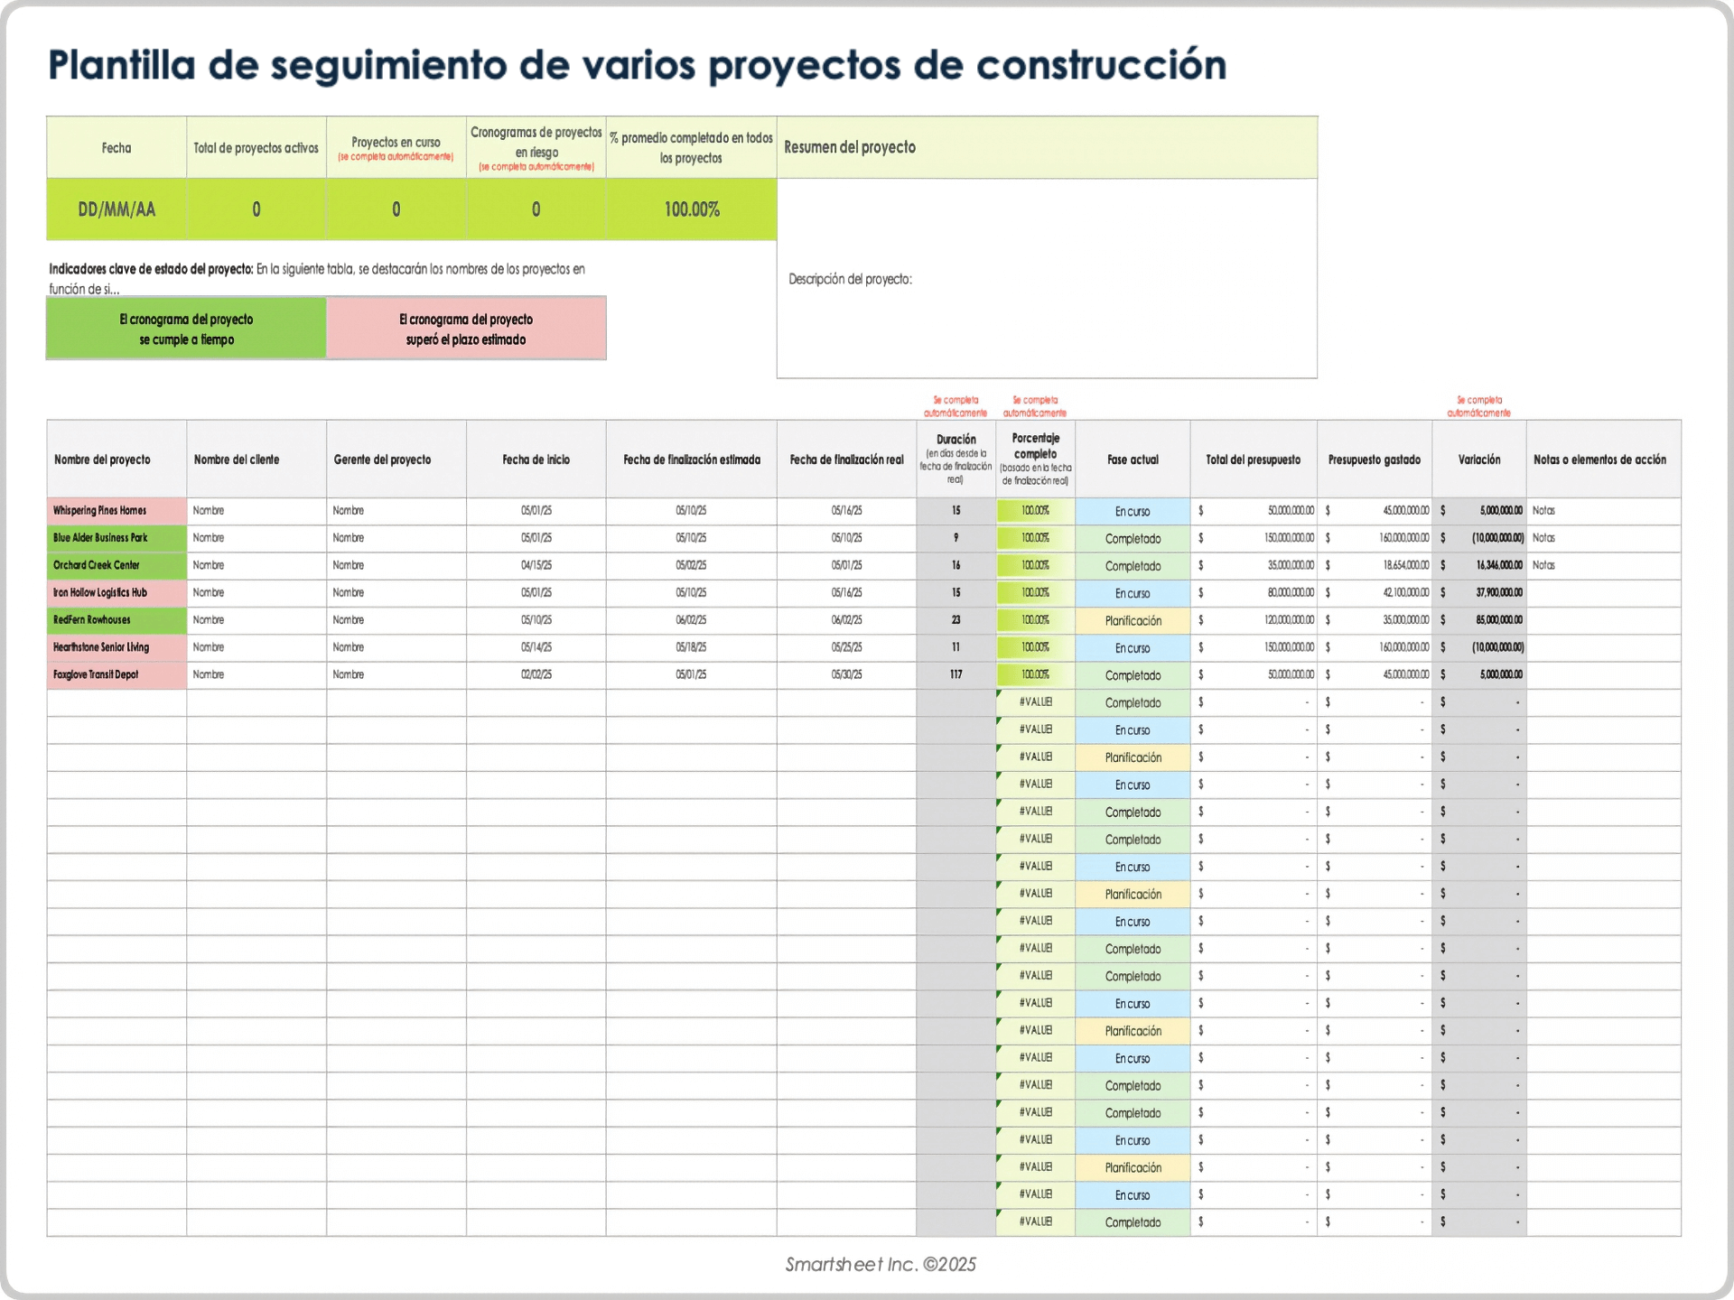Image resolution: width=1734 pixels, height=1300 pixels.
Task: Select the Orchard Creek Center project cell
Action: tap(117, 565)
